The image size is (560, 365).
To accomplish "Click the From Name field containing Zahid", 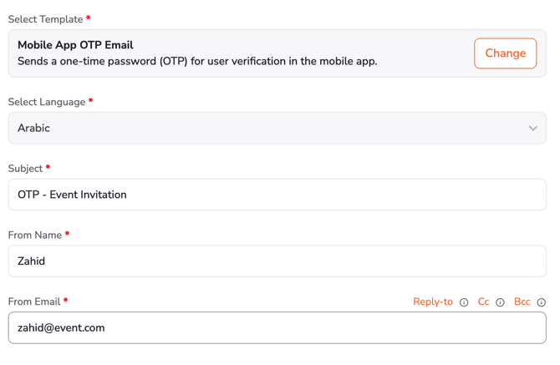I will pyautogui.click(x=276, y=261).
